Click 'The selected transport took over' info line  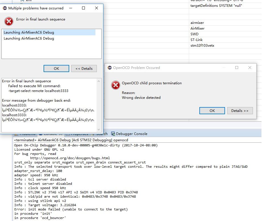point(131,167)
